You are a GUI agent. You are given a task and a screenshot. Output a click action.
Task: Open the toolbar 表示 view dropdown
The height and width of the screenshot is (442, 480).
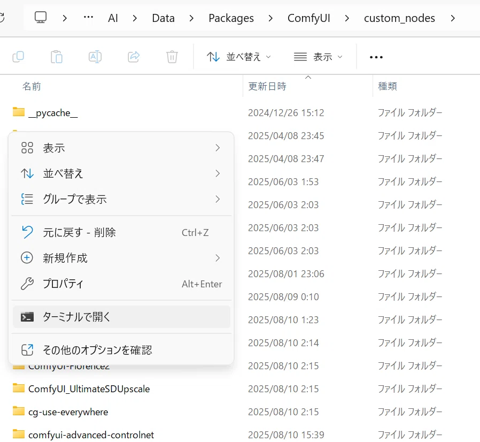pyautogui.click(x=318, y=57)
